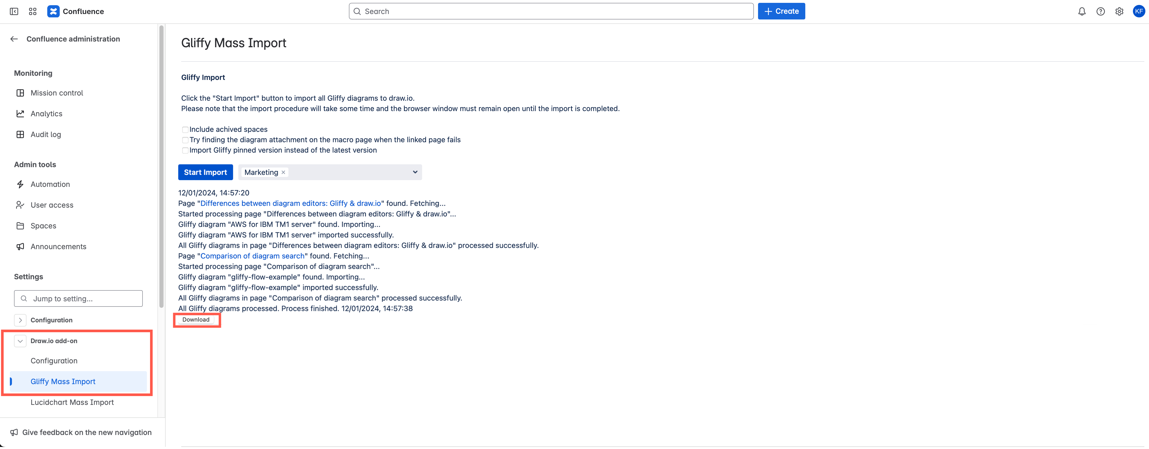Collapse the left sidebar panel
This screenshot has width=1149, height=449.
[x=14, y=11]
